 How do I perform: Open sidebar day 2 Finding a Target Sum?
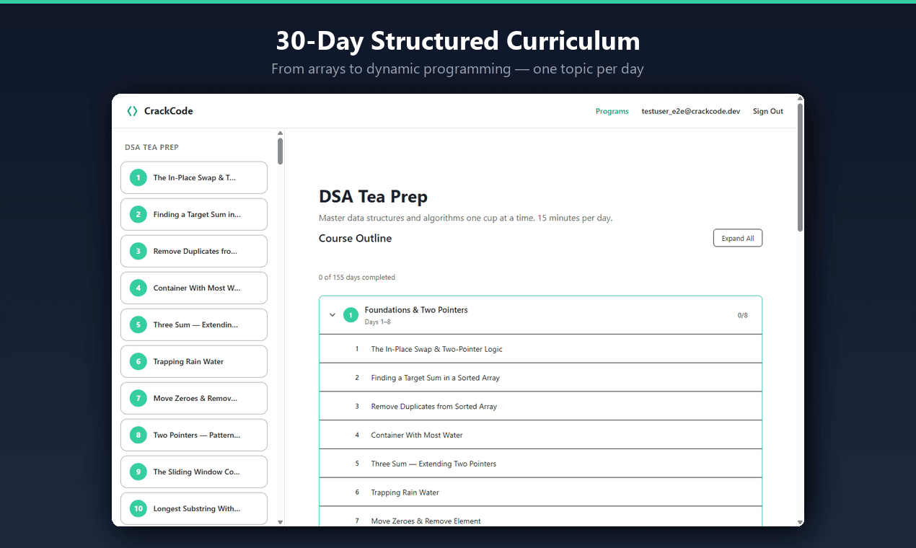click(x=194, y=214)
